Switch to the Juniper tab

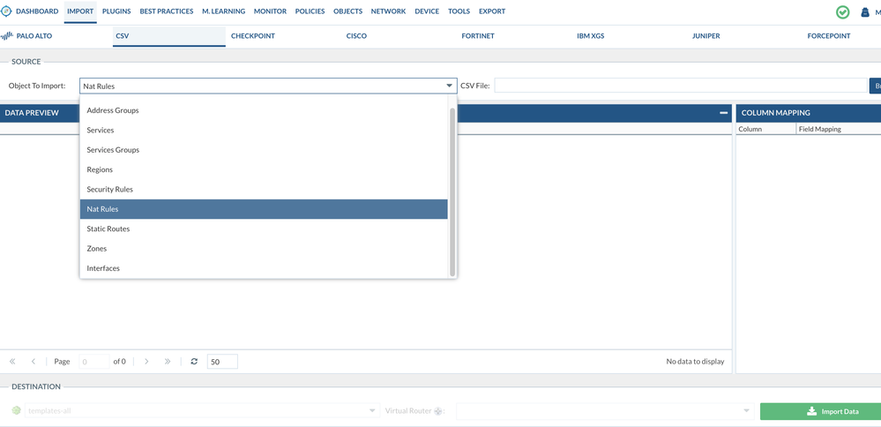(706, 36)
